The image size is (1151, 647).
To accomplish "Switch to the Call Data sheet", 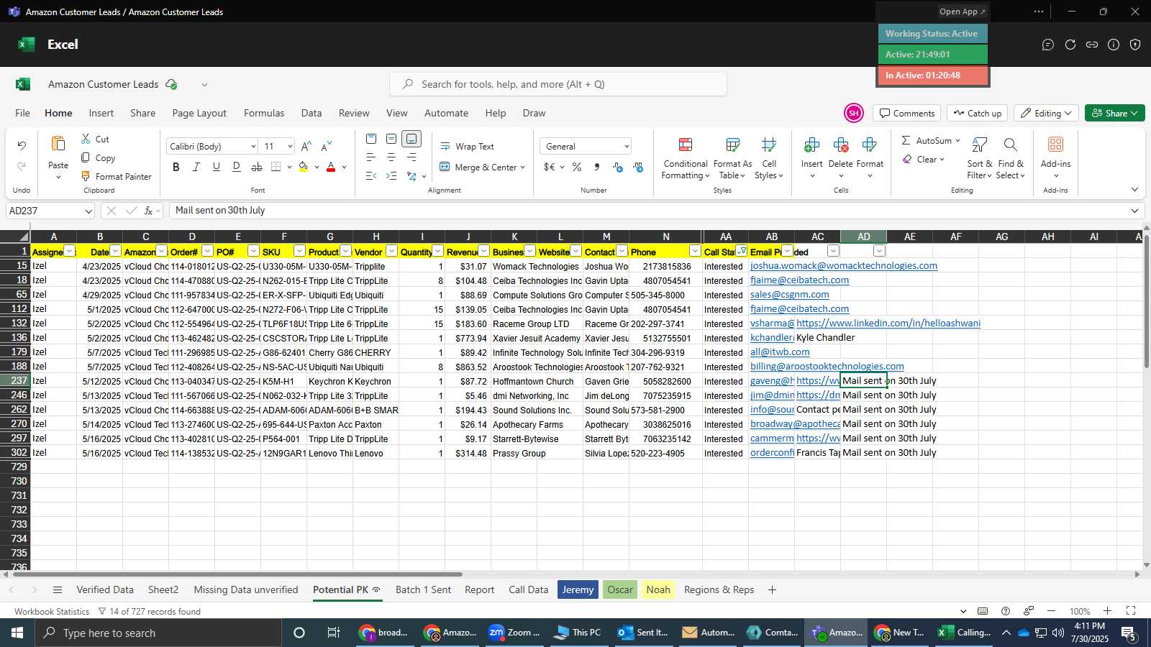I will 529,589.
